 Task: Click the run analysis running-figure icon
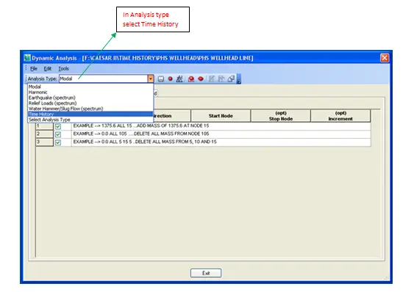pyautogui.click(x=179, y=79)
